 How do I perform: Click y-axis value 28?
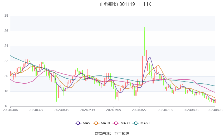[6, 16]
